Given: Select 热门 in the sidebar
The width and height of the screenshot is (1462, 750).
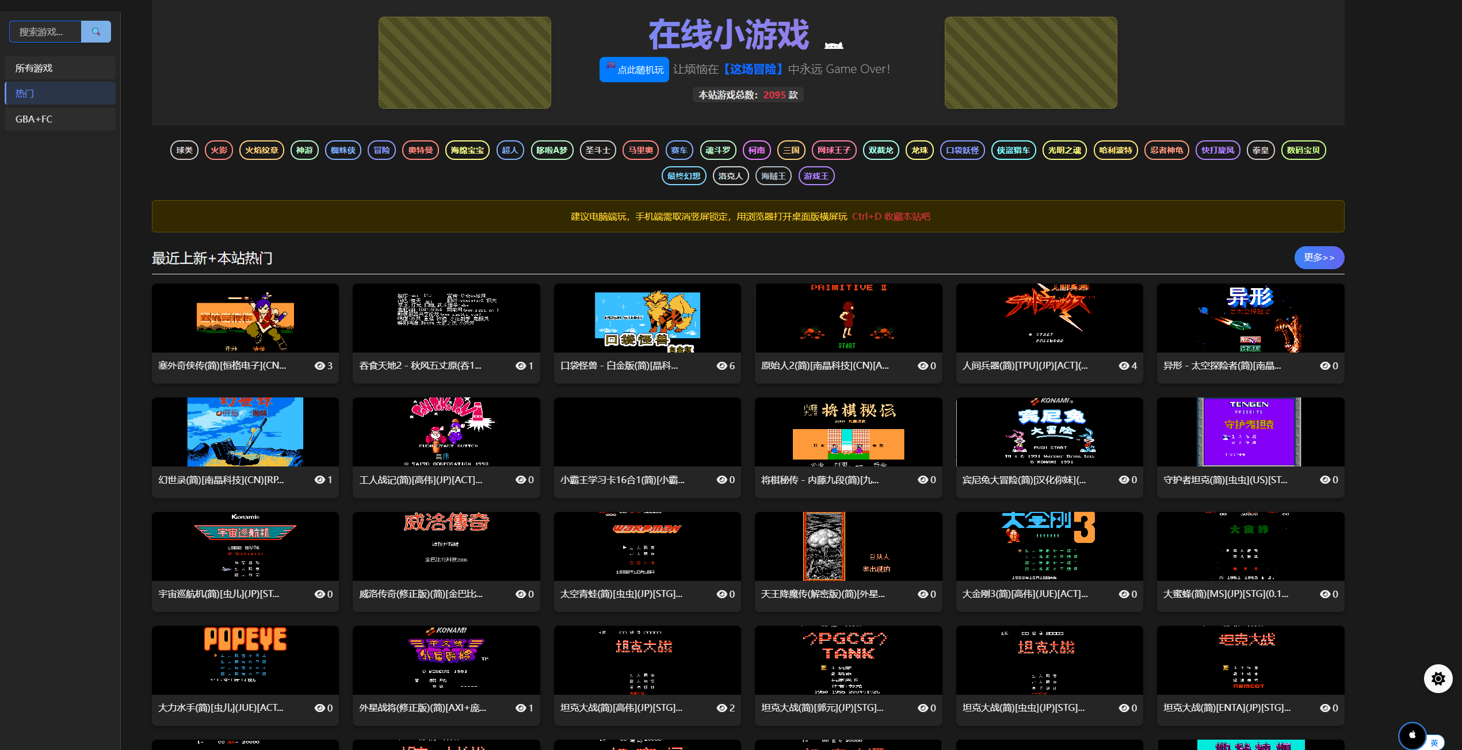Looking at the screenshot, I should coord(60,93).
